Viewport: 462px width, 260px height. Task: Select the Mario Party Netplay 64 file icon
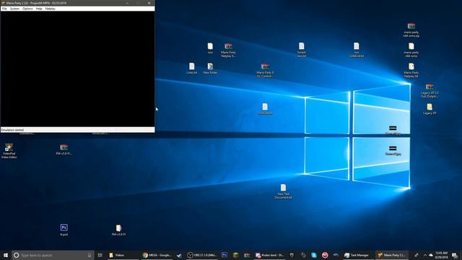[x=411, y=70]
